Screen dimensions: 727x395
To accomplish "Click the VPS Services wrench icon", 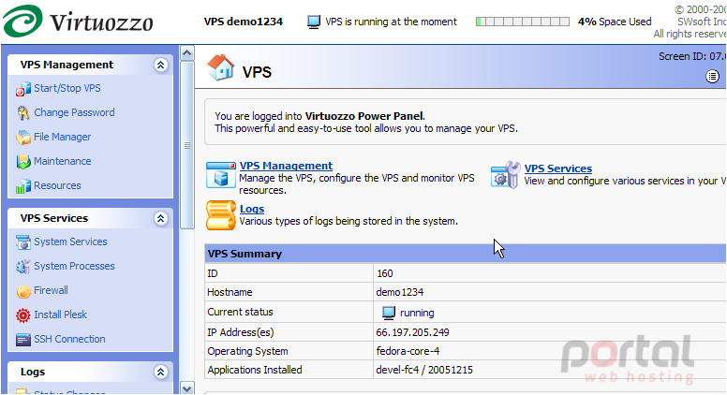I will pos(505,175).
